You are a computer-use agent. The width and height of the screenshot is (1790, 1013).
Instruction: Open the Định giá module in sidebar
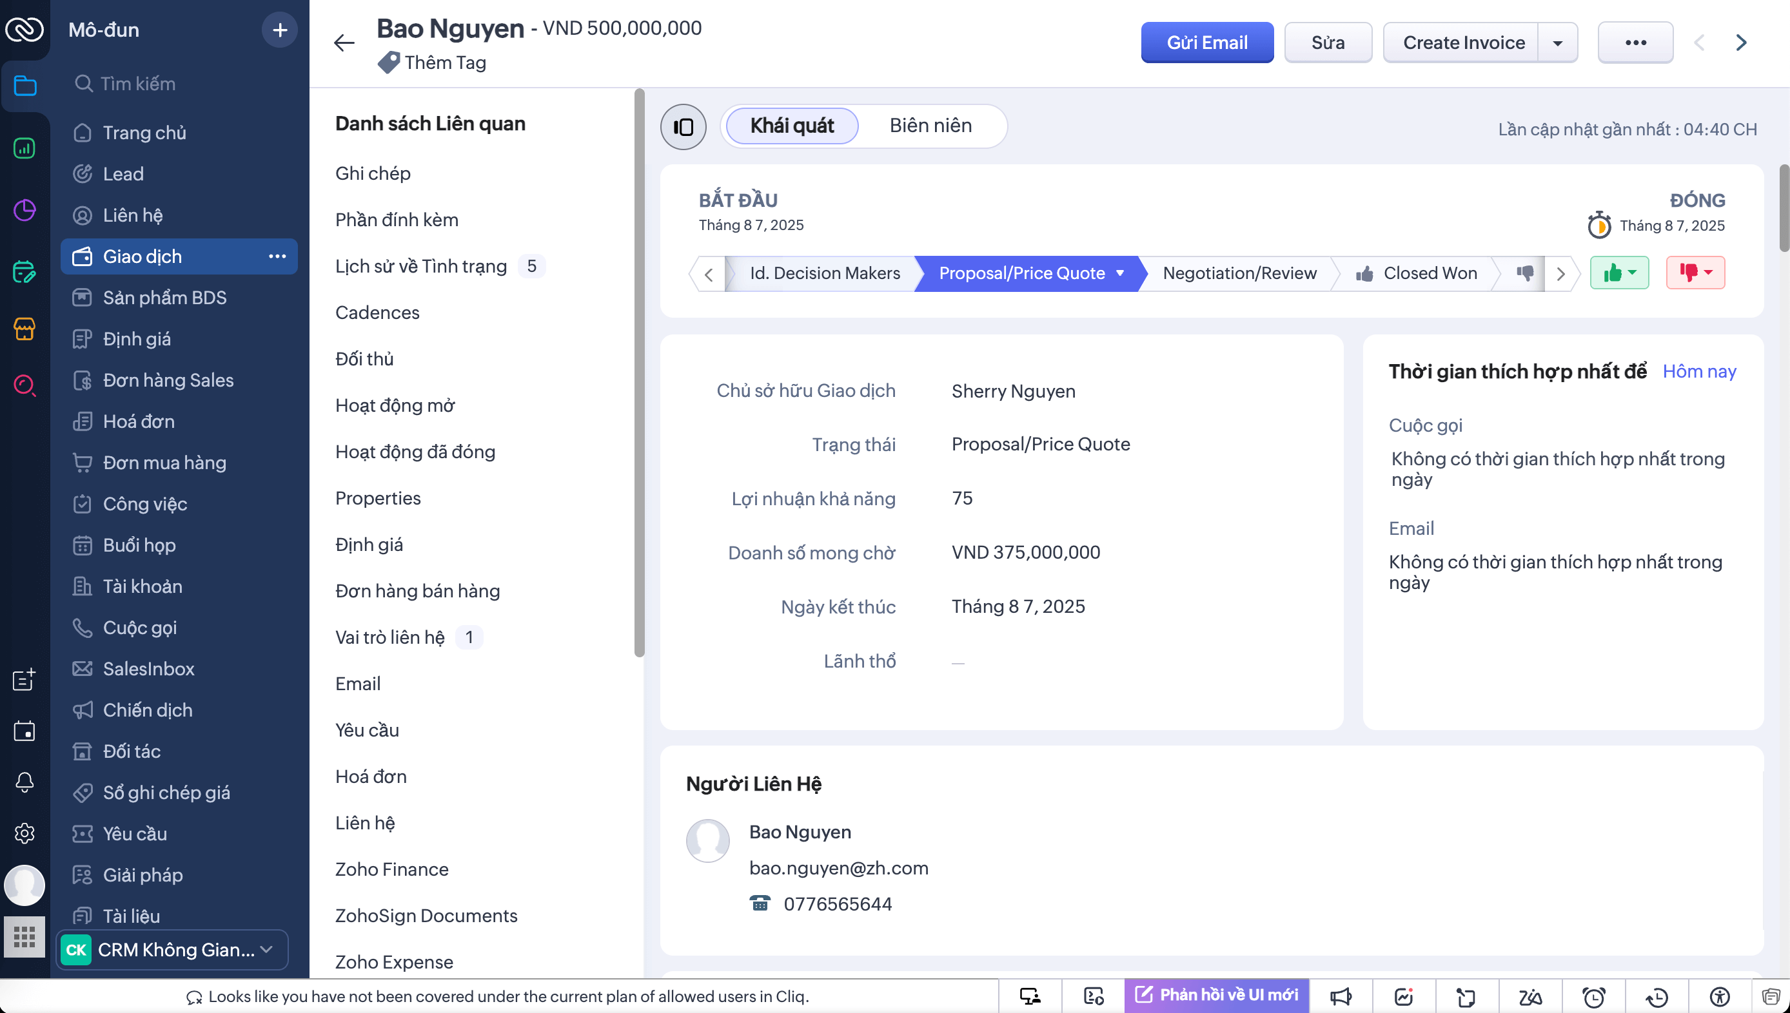179,339
